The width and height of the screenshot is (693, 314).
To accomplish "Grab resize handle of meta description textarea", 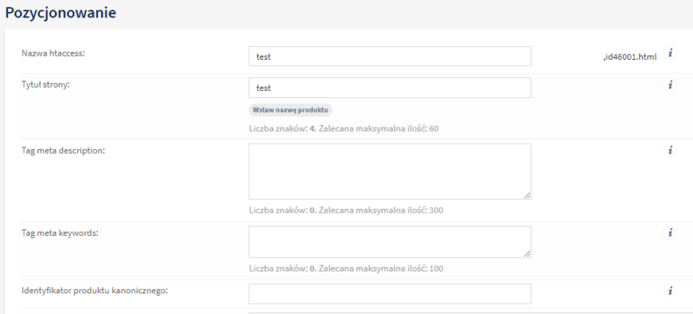I will 528,195.
